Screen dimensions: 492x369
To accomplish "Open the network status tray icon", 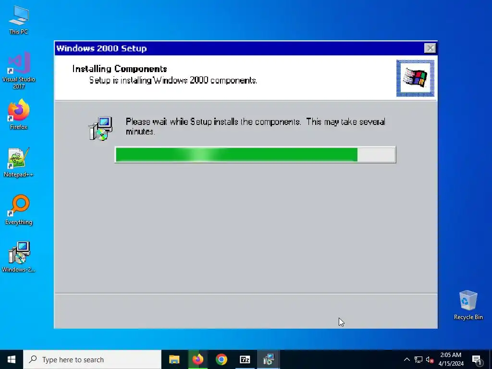I will pos(418,359).
